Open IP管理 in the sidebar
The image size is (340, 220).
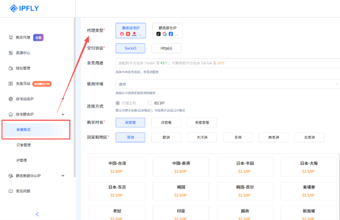click(x=21, y=160)
